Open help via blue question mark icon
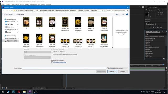Screen dimensions: 168x94 click(x=127, y=14)
